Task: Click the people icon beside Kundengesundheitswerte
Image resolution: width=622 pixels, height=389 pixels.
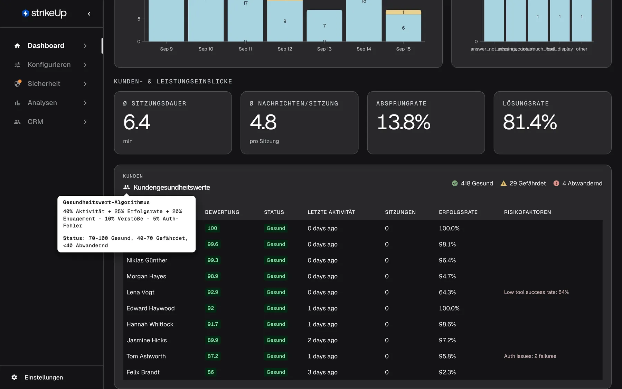Action: coord(126,187)
